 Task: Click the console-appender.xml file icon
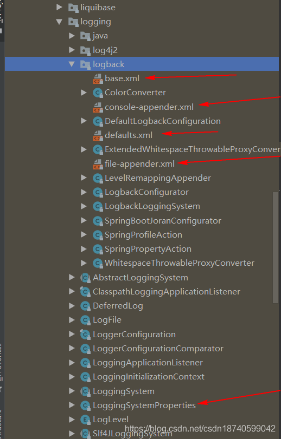(98, 107)
